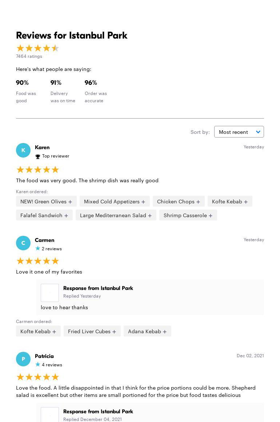Add NEW! Green Olives via plus icon
Viewport: 280px width, 422px height.
pos(70,202)
